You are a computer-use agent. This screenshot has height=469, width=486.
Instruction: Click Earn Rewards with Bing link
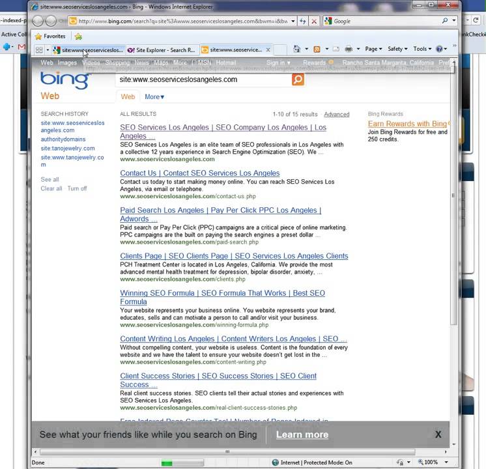click(407, 124)
